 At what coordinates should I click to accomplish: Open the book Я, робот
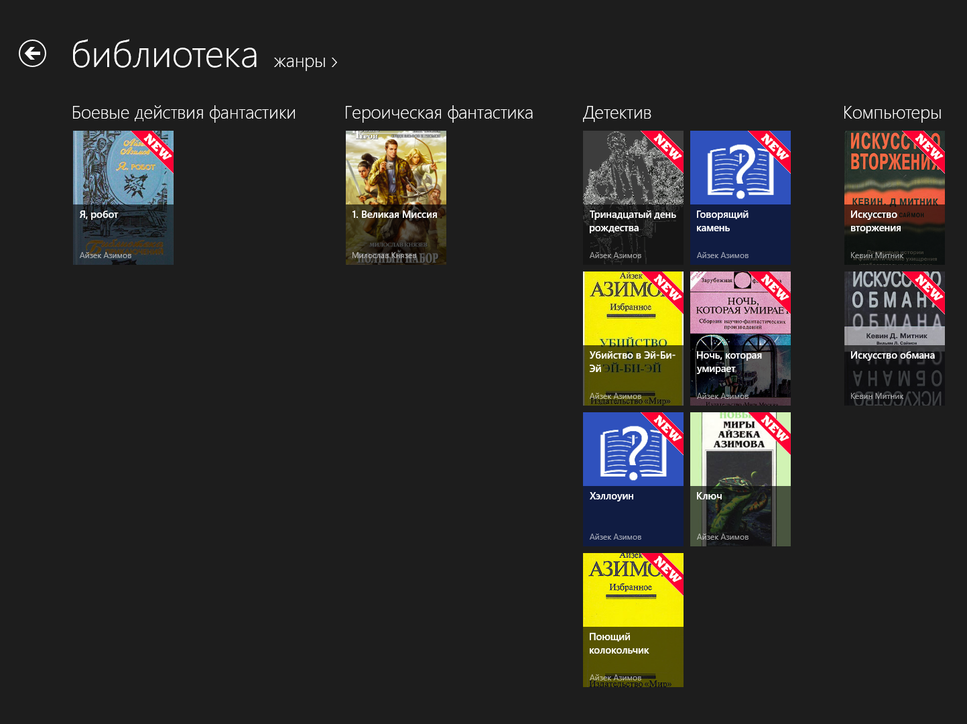(x=123, y=198)
